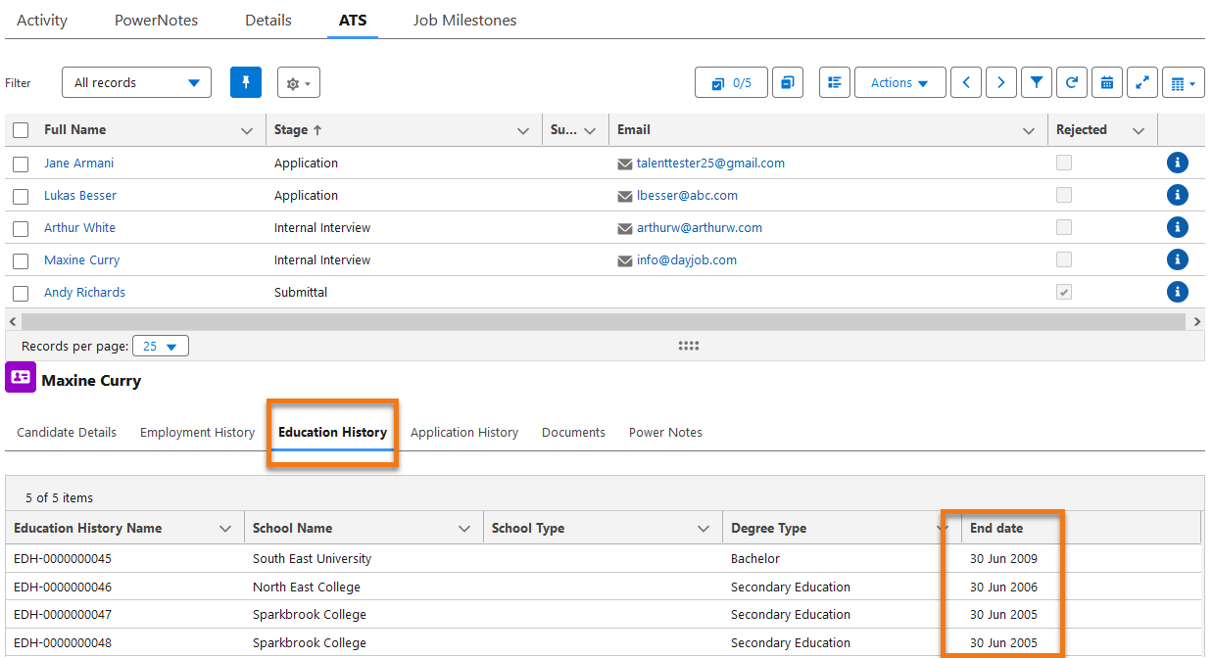1213x658 pixels.
Task: Open the Details tab
Action: 268,20
